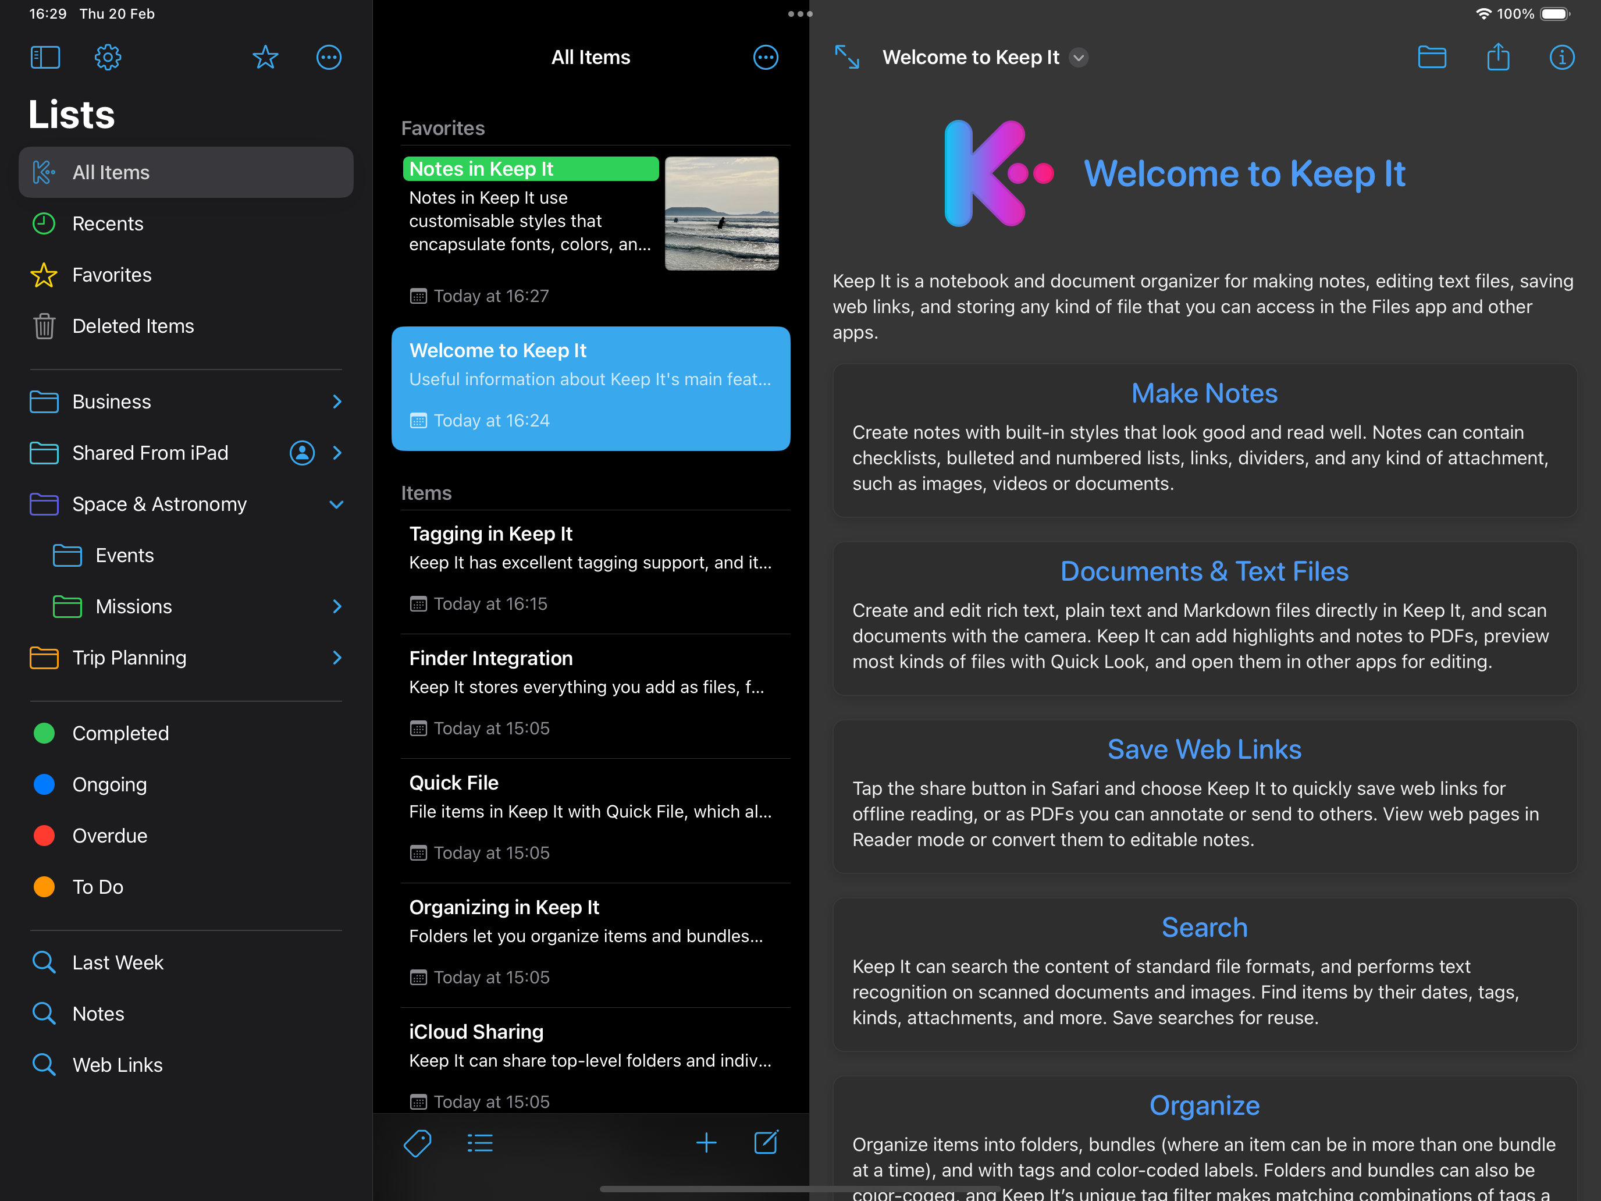1601x1201 pixels.
Task: Tap the beach photo thumbnail
Action: [721, 214]
